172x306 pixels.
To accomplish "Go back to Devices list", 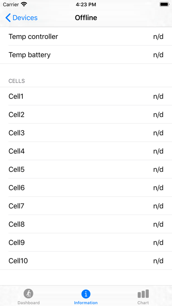I will [21, 18].
